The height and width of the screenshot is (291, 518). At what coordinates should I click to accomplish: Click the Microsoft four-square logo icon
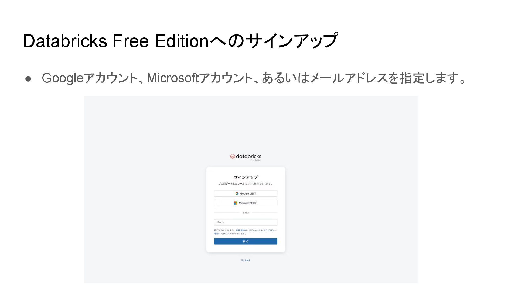[x=236, y=203]
